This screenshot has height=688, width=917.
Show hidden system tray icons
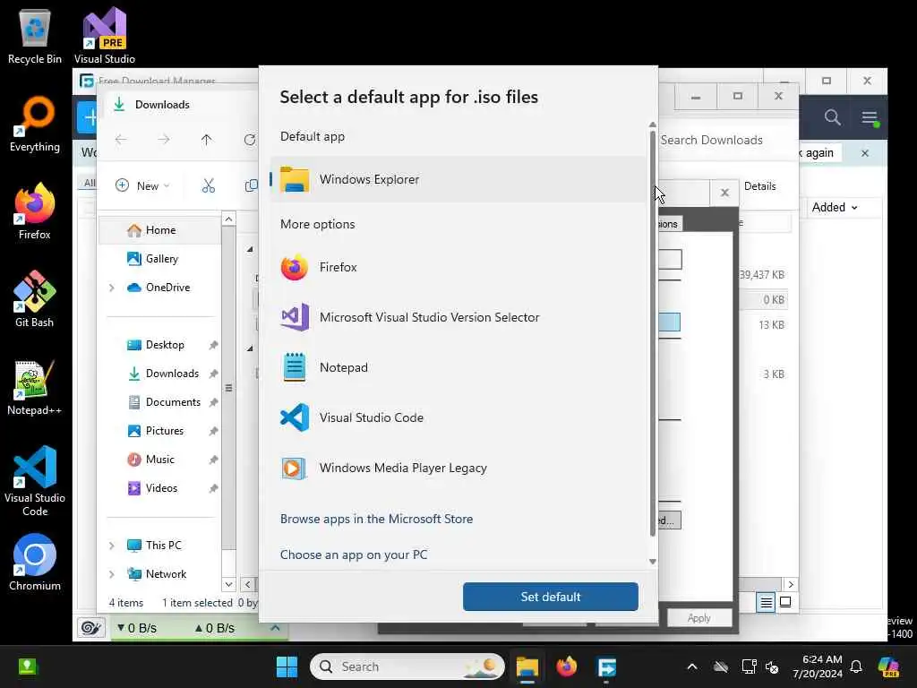(692, 666)
